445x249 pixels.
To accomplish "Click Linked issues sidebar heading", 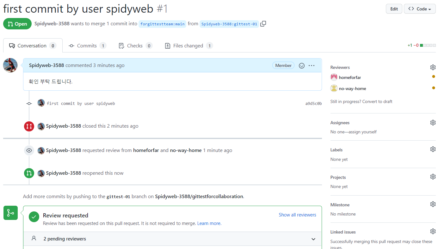I will [x=343, y=232].
